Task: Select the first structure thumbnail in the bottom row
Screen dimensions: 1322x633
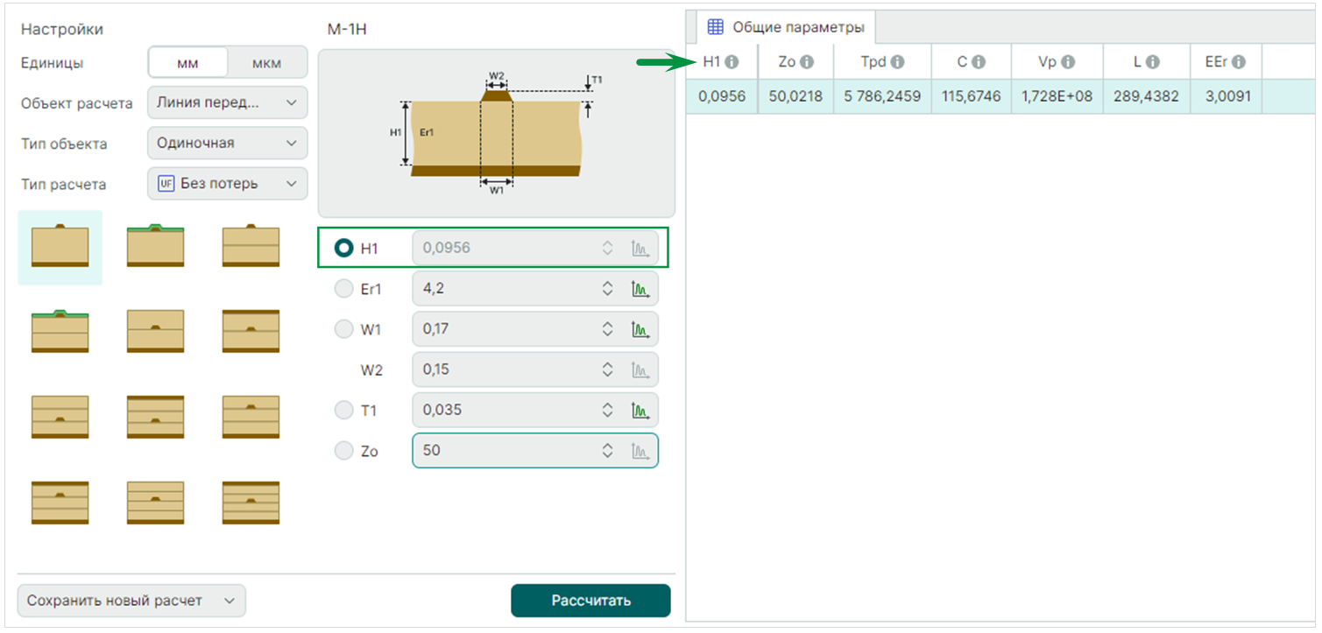Action: 60,503
